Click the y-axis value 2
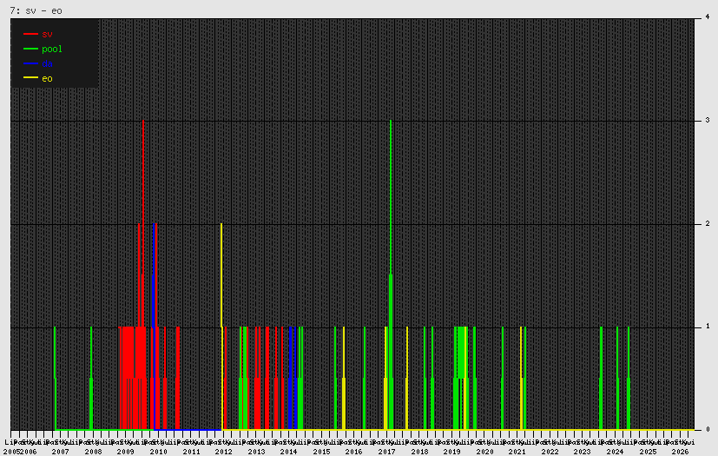Screen dimensions: 718x456 click(708, 223)
